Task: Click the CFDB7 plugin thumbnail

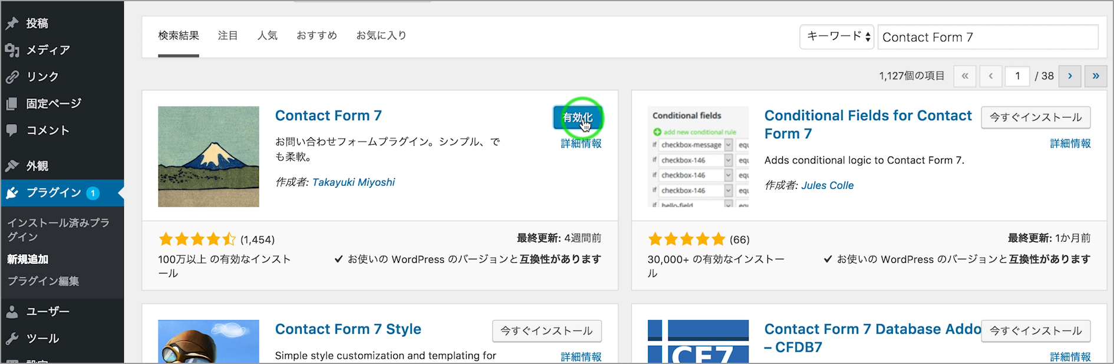Action: tap(698, 342)
